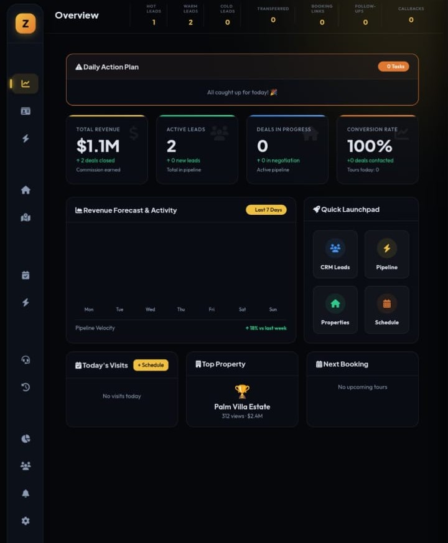Viewport: 448px width, 543px height.
Task: Click the calendar icon beside Today's Visits
Action: [x=78, y=366]
